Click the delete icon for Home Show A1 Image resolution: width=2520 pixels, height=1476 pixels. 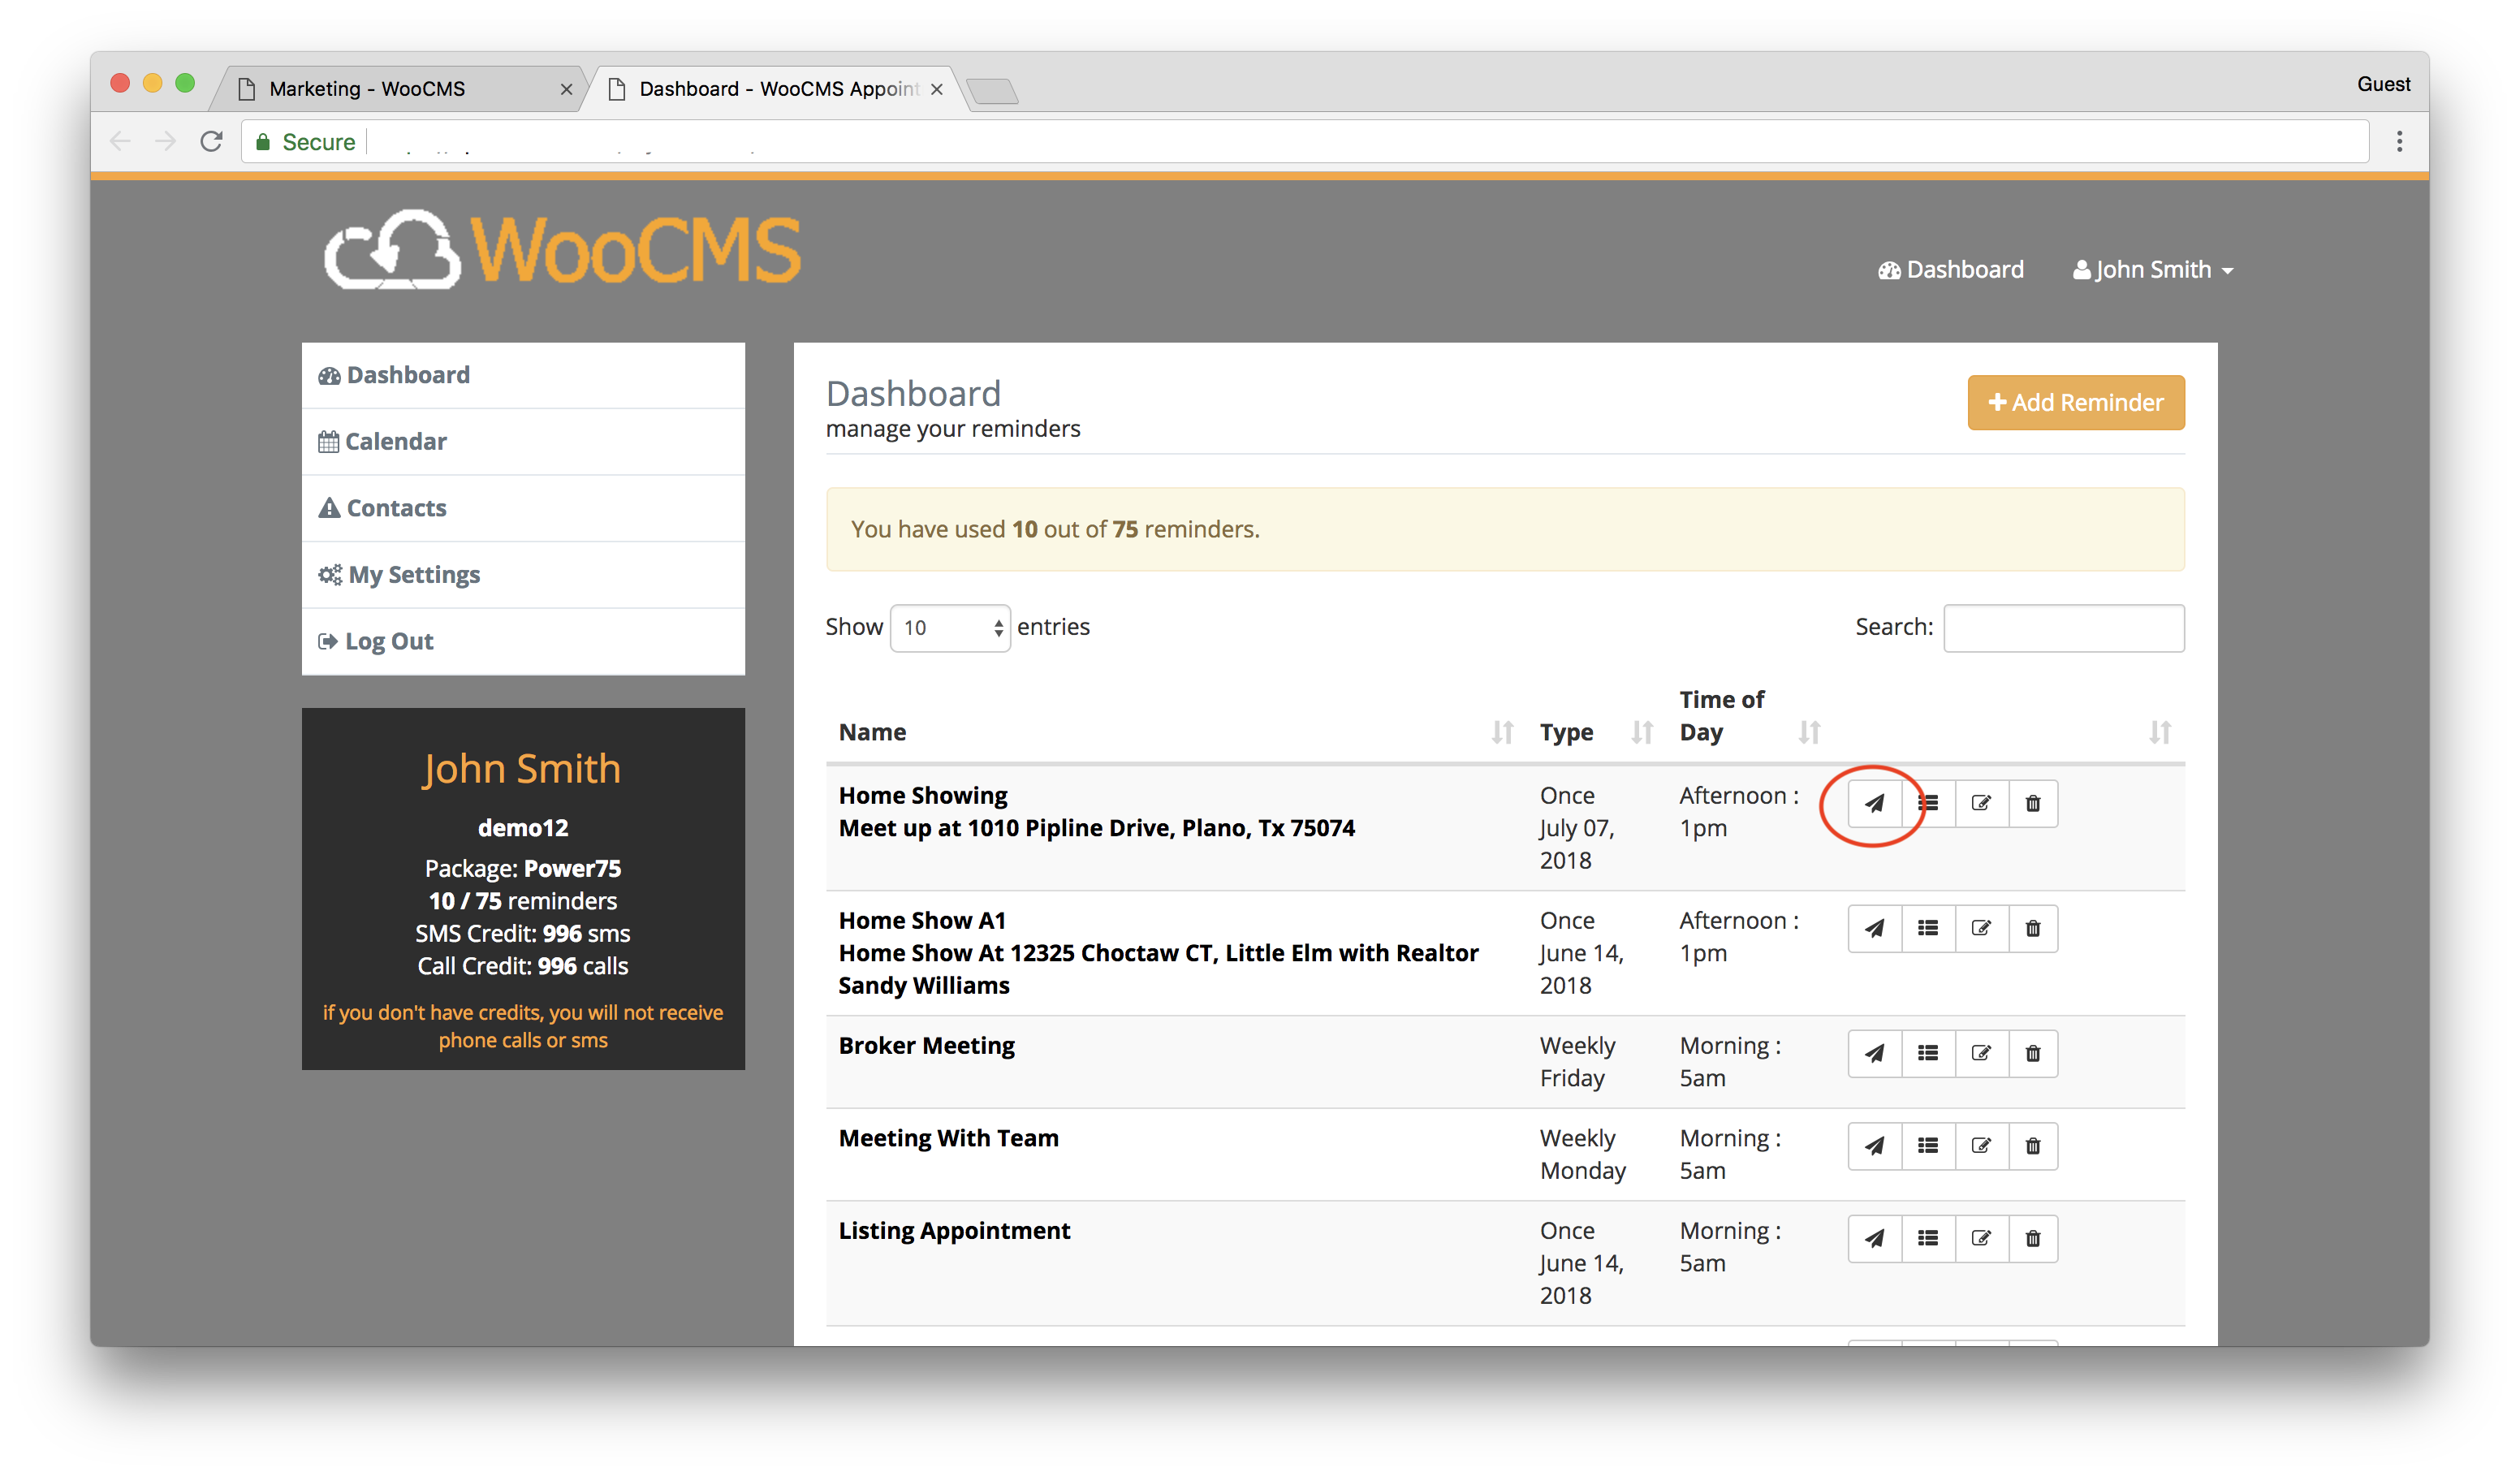2030,926
